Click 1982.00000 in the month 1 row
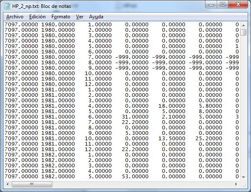251x192 pixels. (x=58, y=154)
